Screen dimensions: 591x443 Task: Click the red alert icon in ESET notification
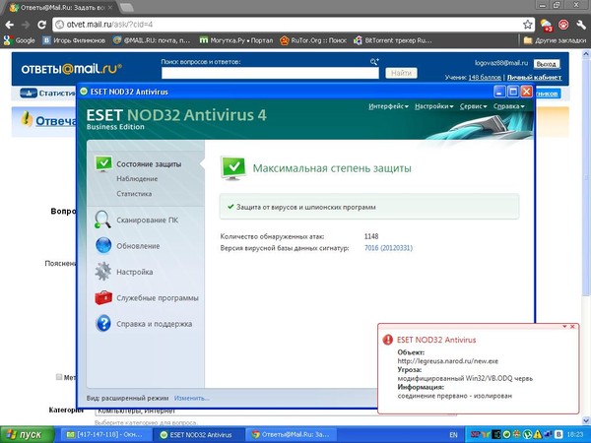pos(387,340)
